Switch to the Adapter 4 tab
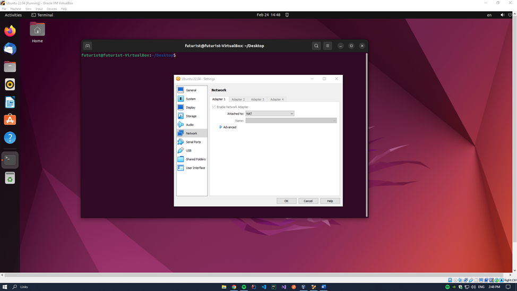Screen dimensions: 517x291 (277, 99)
